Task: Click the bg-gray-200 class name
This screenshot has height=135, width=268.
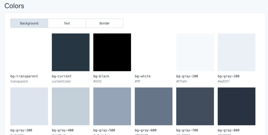Action: (x=229, y=76)
